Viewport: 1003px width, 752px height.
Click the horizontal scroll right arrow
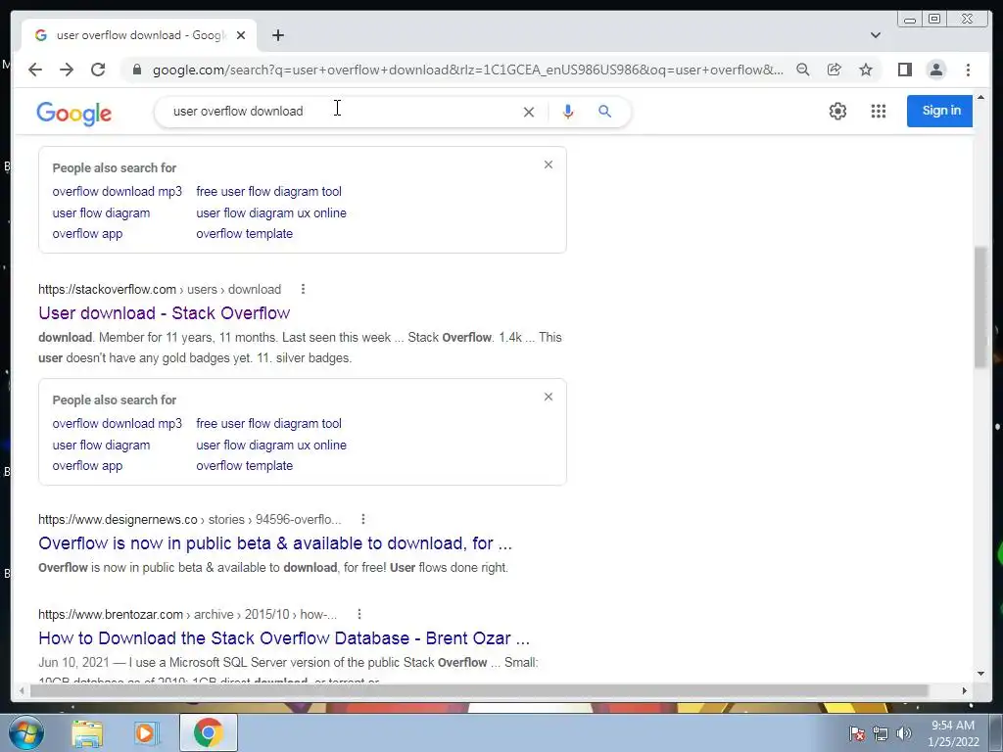(x=964, y=690)
